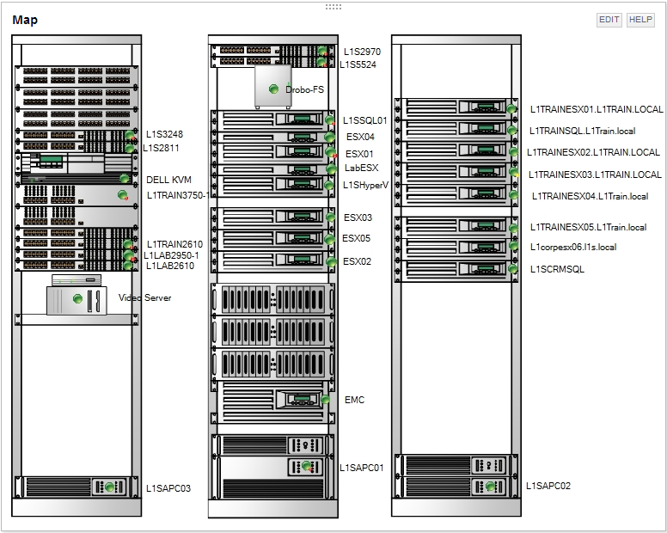Click the DELL KVM label
Image resolution: width=667 pixels, height=533 pixels.
pyautogui.click(x=168, y=180)
